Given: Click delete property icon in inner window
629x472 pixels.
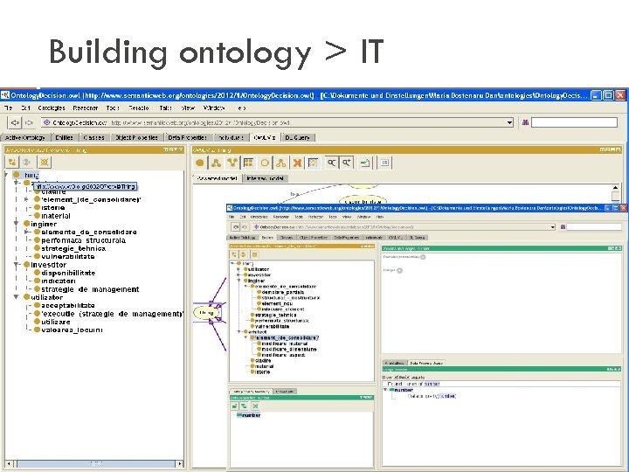Looking at the screenshot, I should tap(255, 406).
